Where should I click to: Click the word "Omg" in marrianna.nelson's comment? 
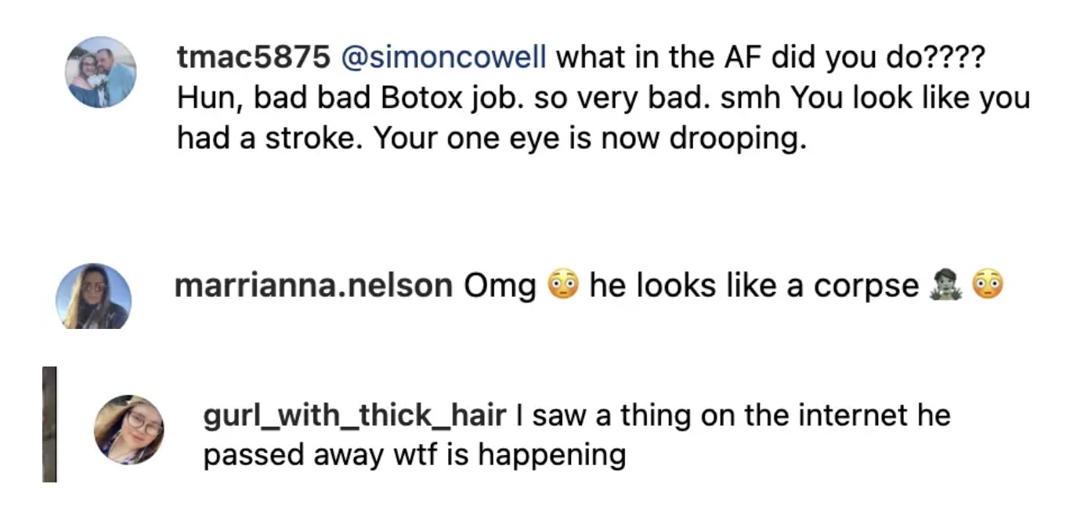point(500,287)
